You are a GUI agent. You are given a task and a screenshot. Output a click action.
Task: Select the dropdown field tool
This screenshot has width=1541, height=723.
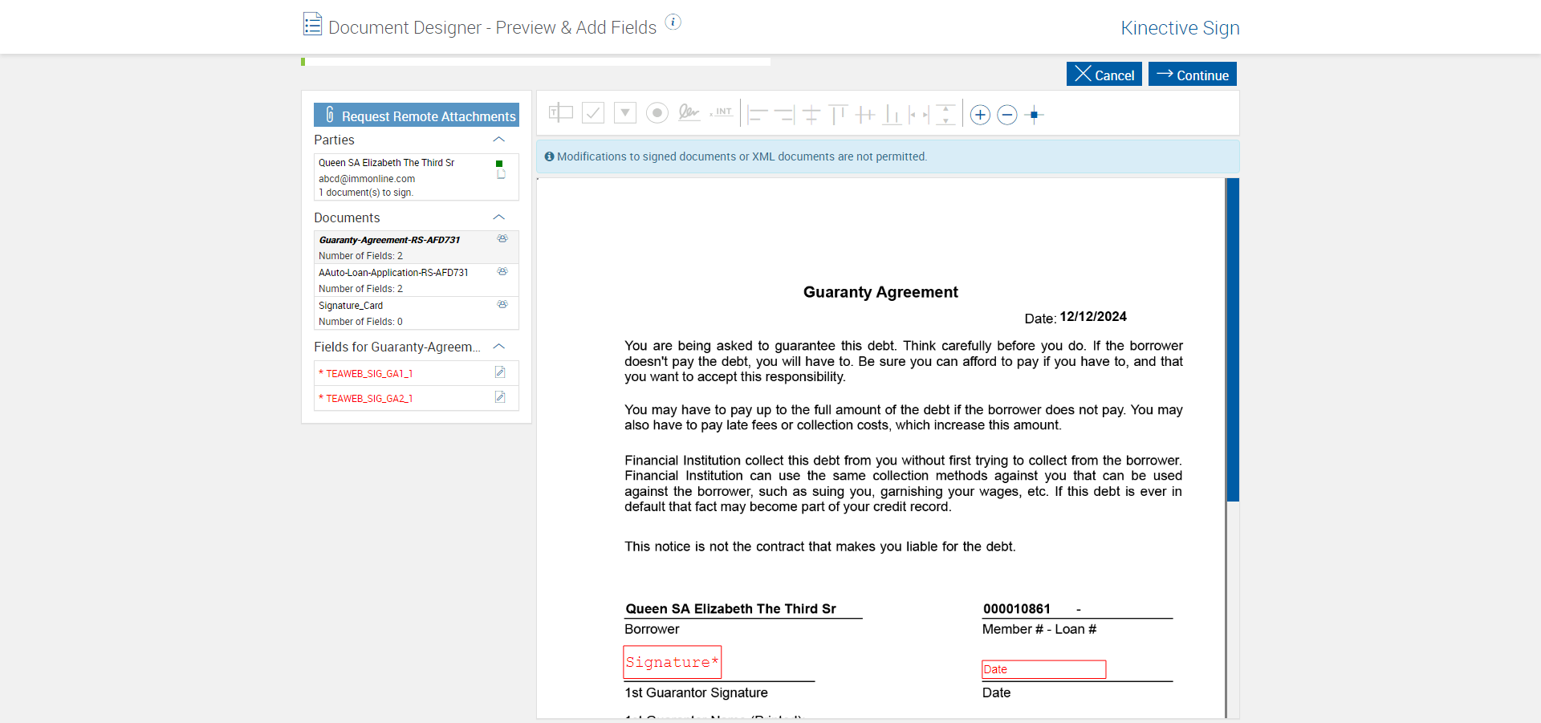click(x=625, y=113)
